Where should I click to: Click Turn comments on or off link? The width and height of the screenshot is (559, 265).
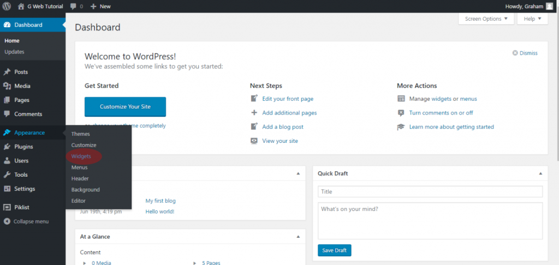click(x=441, y=112)
